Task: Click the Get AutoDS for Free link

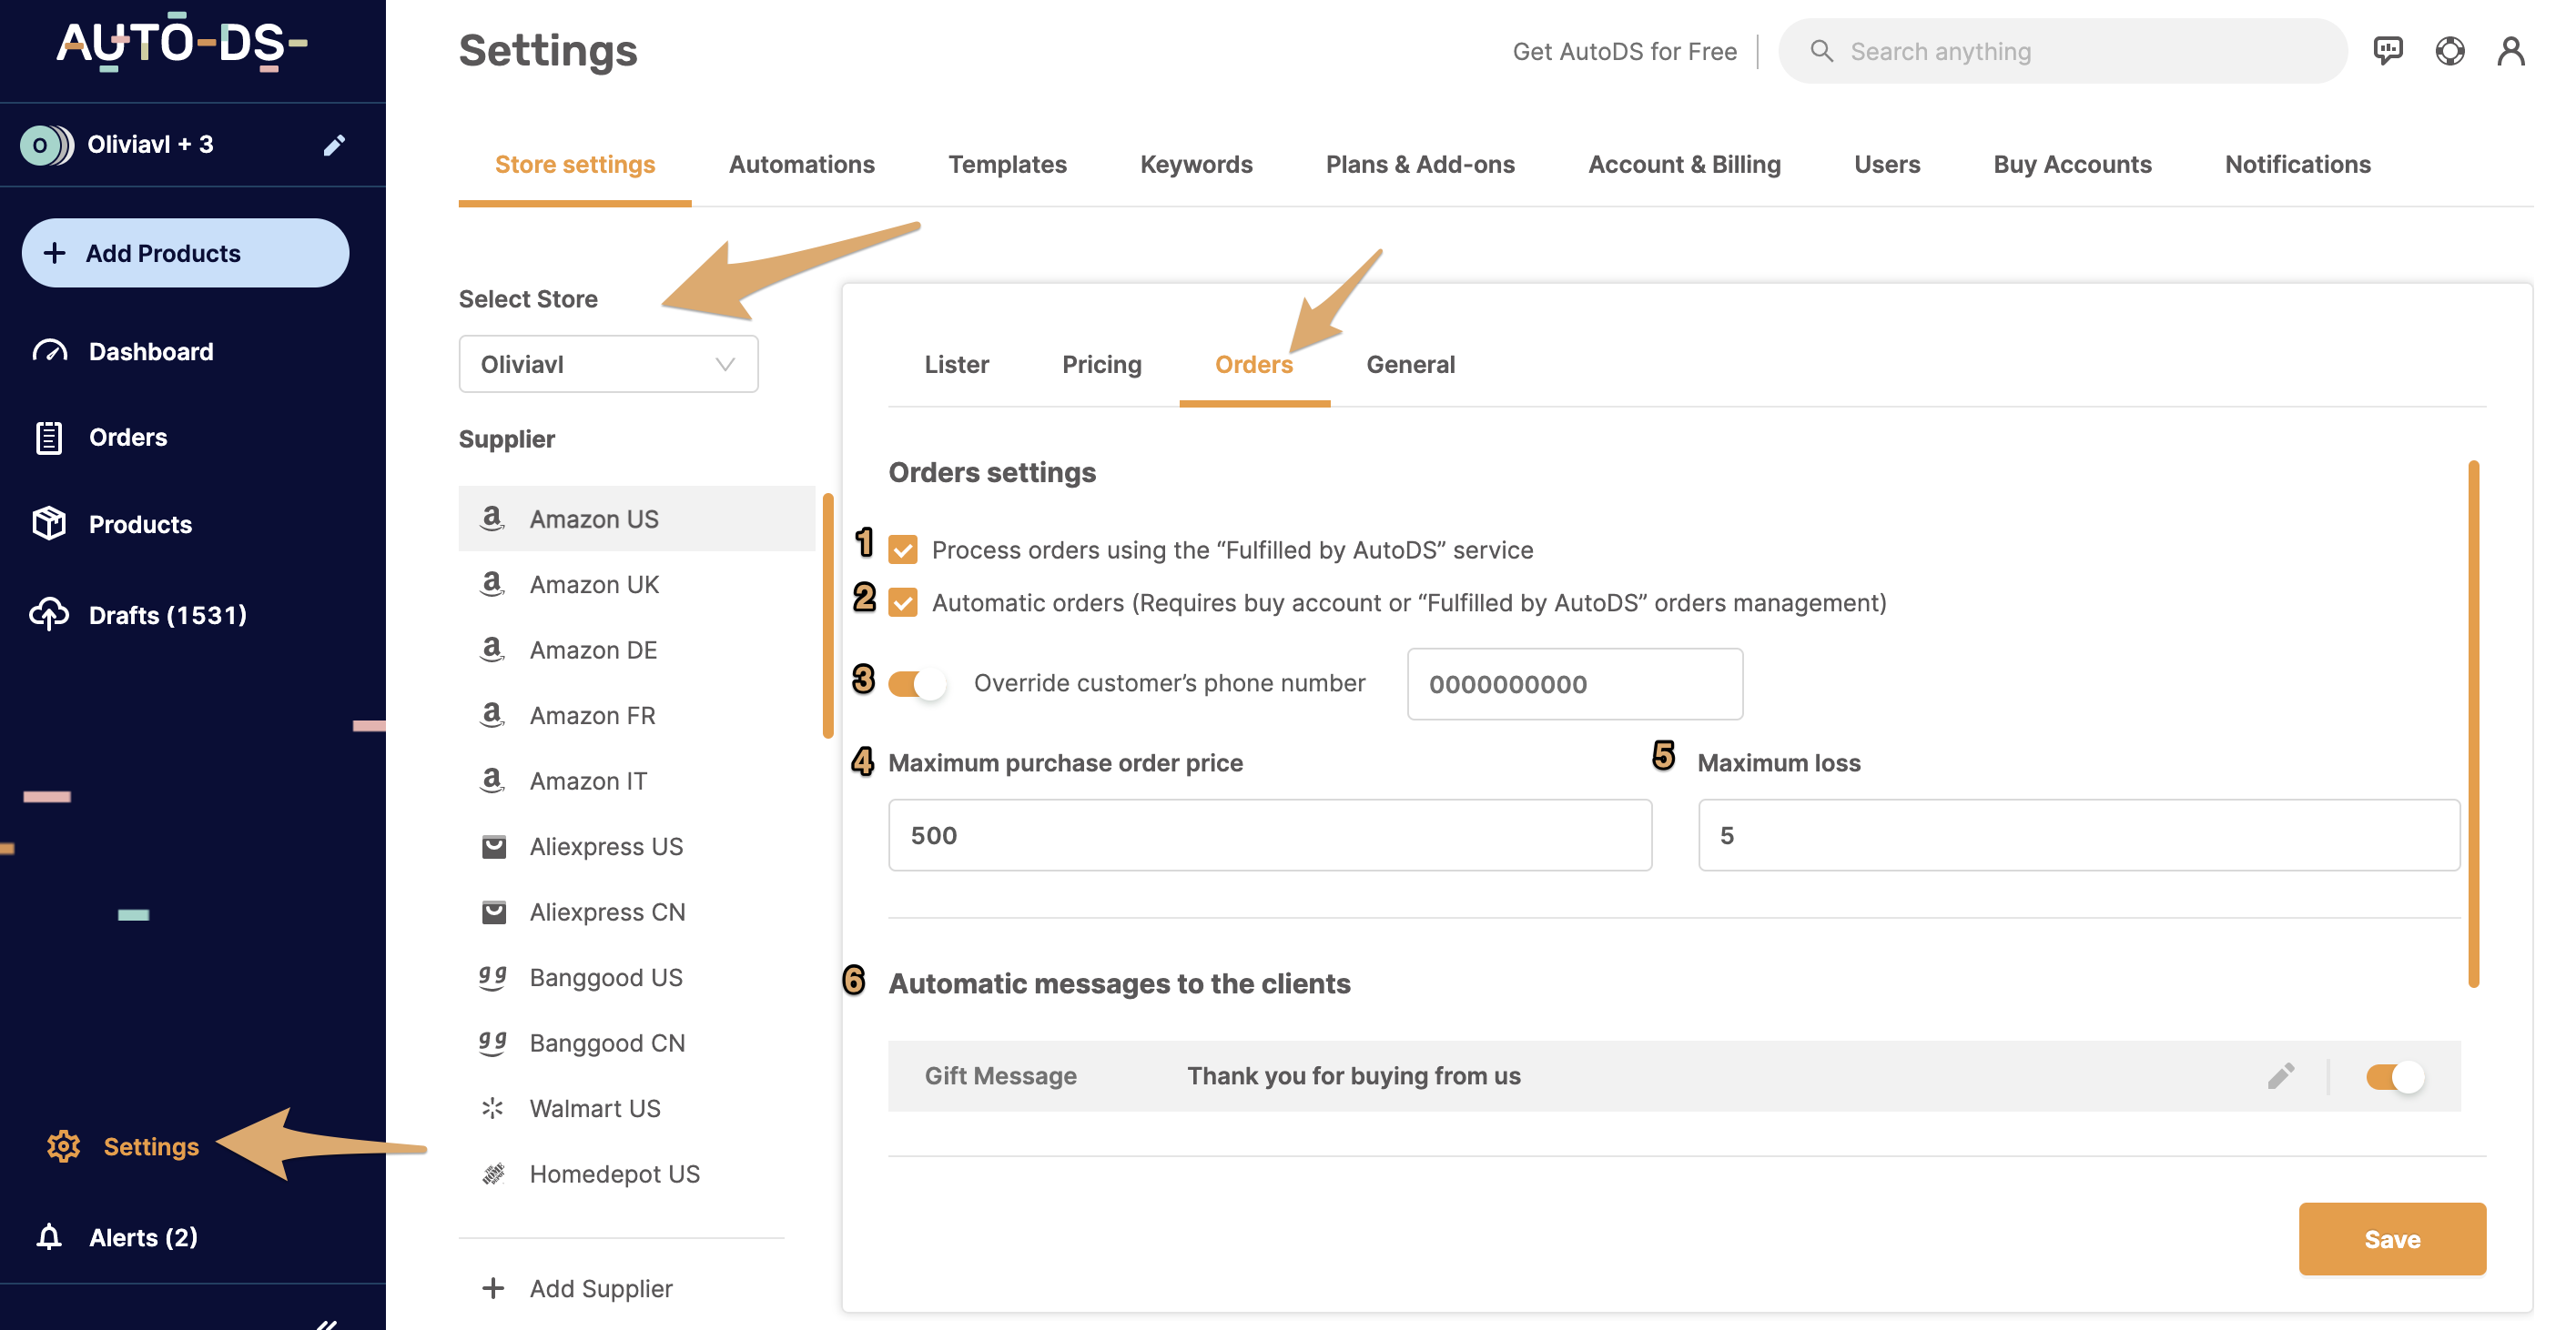Action: (x=1624, y=51)
